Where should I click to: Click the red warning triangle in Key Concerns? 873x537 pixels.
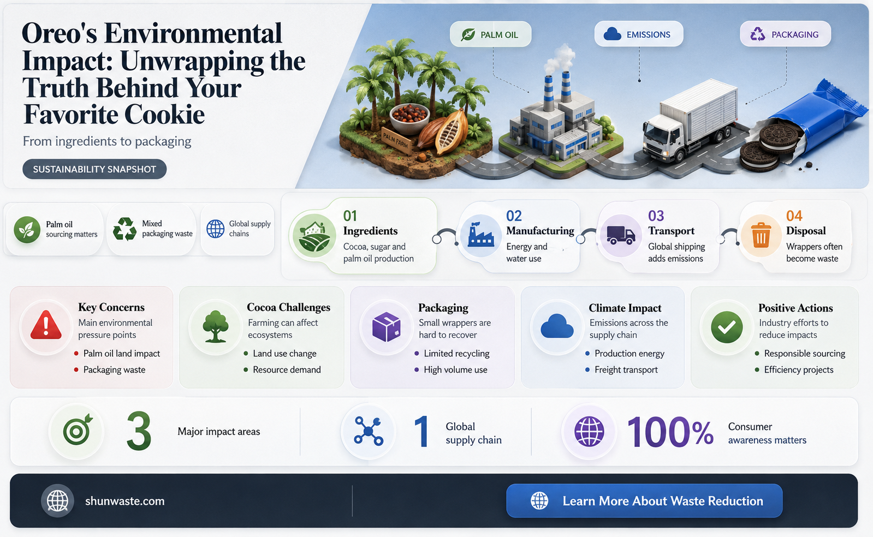(x=46, y=326)
